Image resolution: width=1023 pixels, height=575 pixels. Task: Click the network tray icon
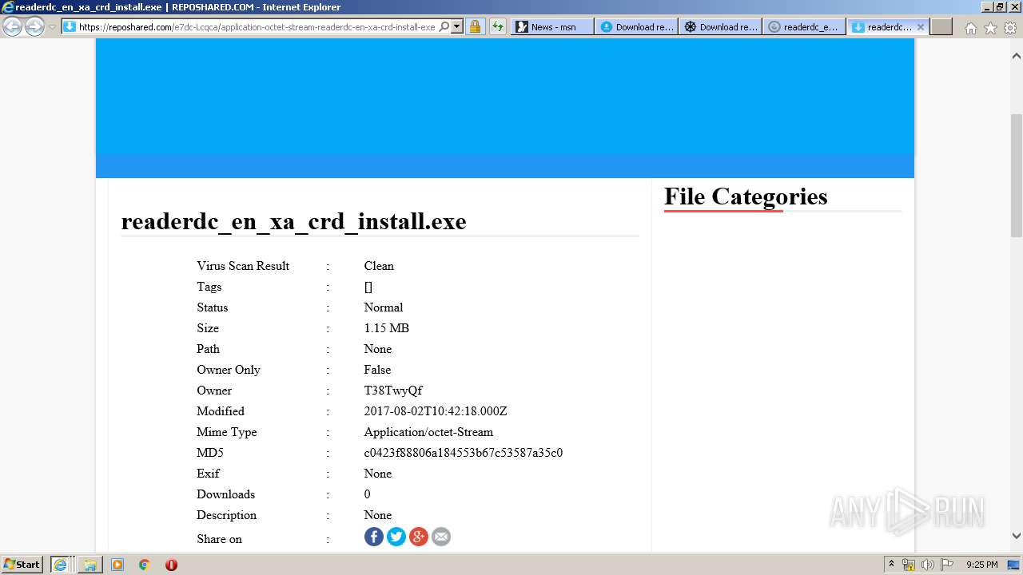(909, 565)
